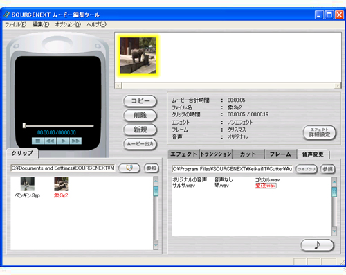Click the fast-forward button in the player

75,141
